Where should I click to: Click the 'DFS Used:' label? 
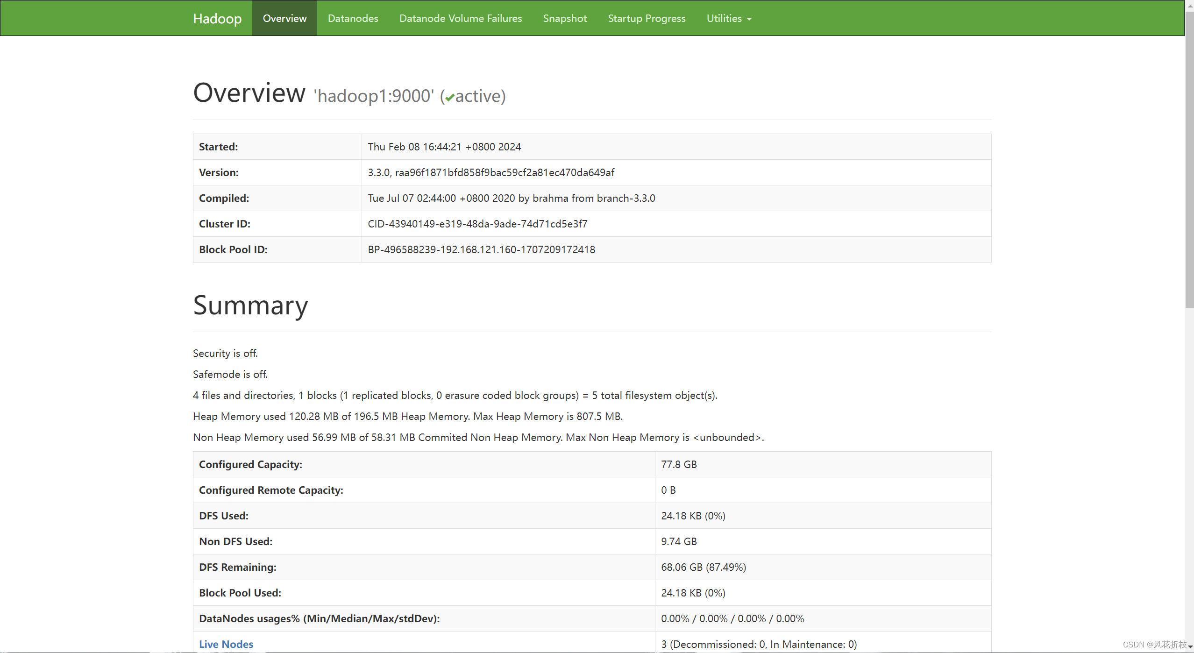point(224,516)
